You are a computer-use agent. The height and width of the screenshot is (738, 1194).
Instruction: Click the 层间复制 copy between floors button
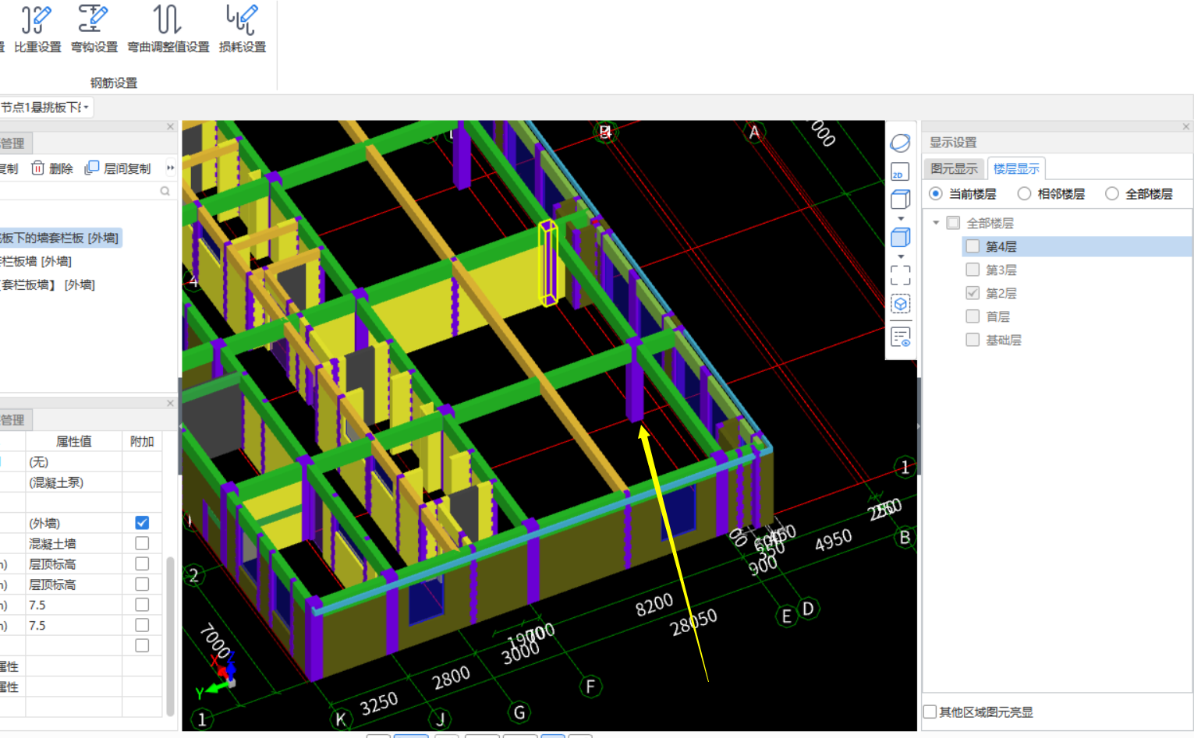coord(118,168)
